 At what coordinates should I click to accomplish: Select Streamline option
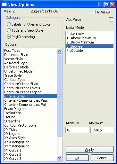[30, 121]
